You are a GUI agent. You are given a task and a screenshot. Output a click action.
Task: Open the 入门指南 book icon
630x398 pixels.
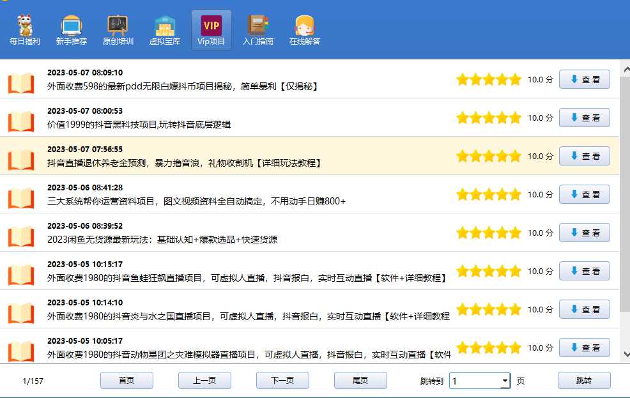258,30
